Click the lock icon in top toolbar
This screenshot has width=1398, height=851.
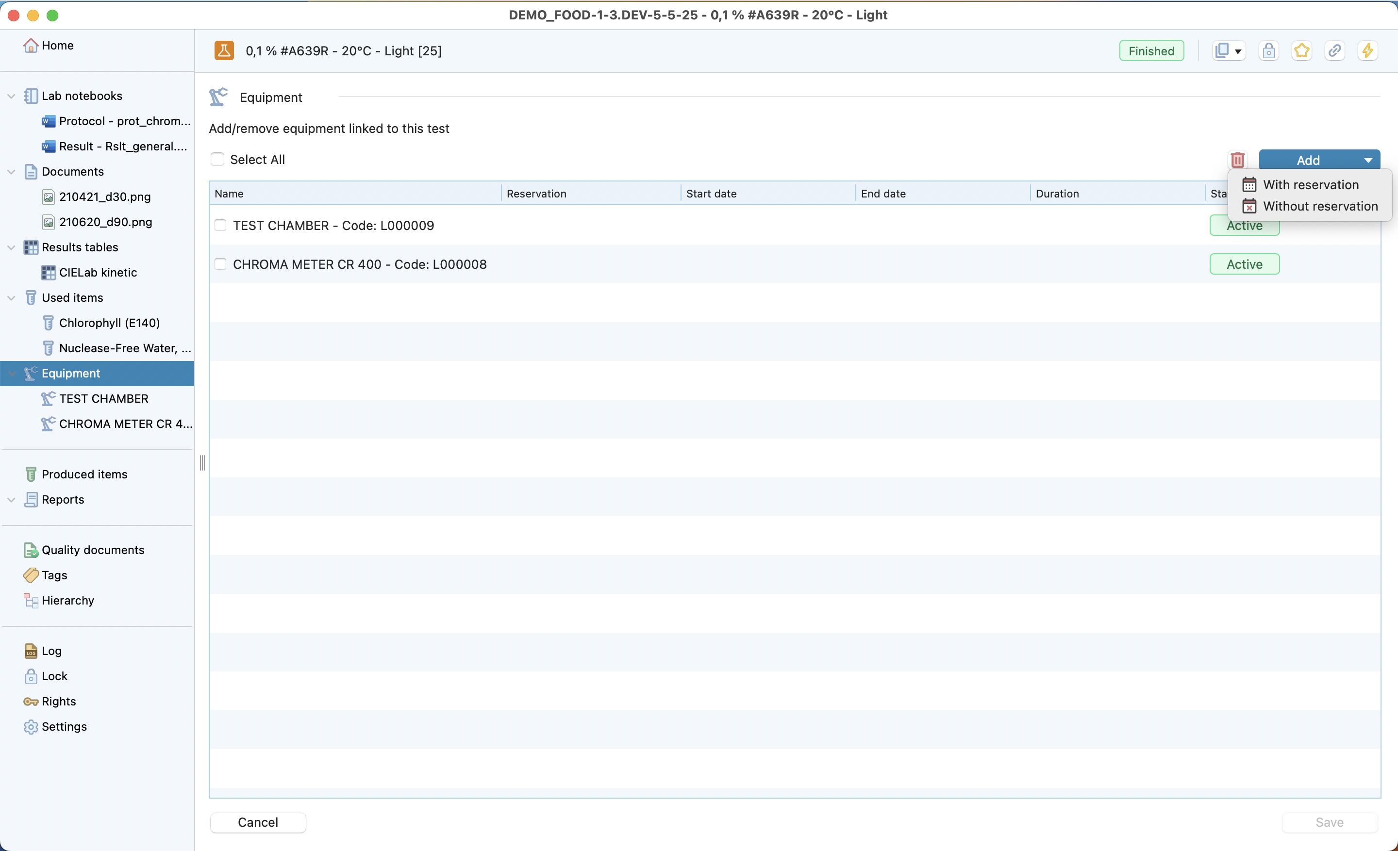(x=1269, y=51)
